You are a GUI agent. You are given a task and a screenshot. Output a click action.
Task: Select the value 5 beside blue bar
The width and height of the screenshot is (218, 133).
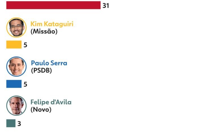[25, 84]
